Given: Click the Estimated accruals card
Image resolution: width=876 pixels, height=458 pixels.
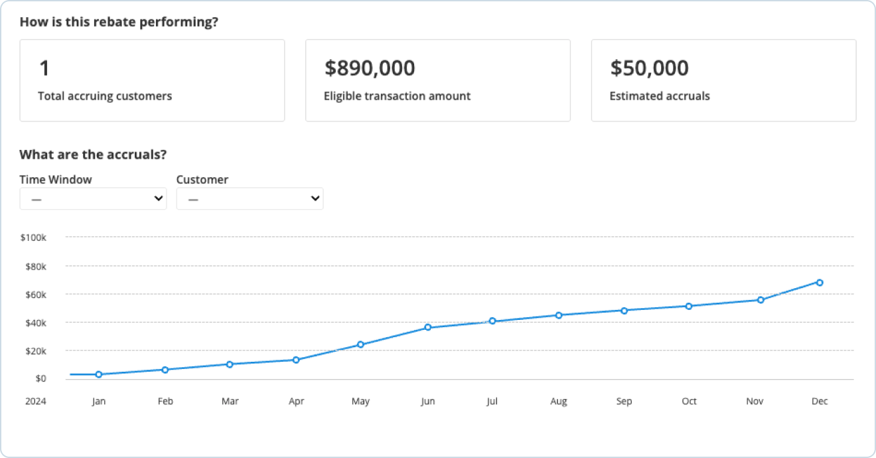Looking at the screenshot, I should [723, 80].
